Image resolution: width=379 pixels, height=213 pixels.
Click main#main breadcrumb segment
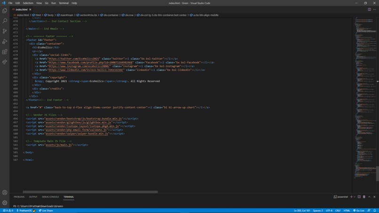pos(67,15)
